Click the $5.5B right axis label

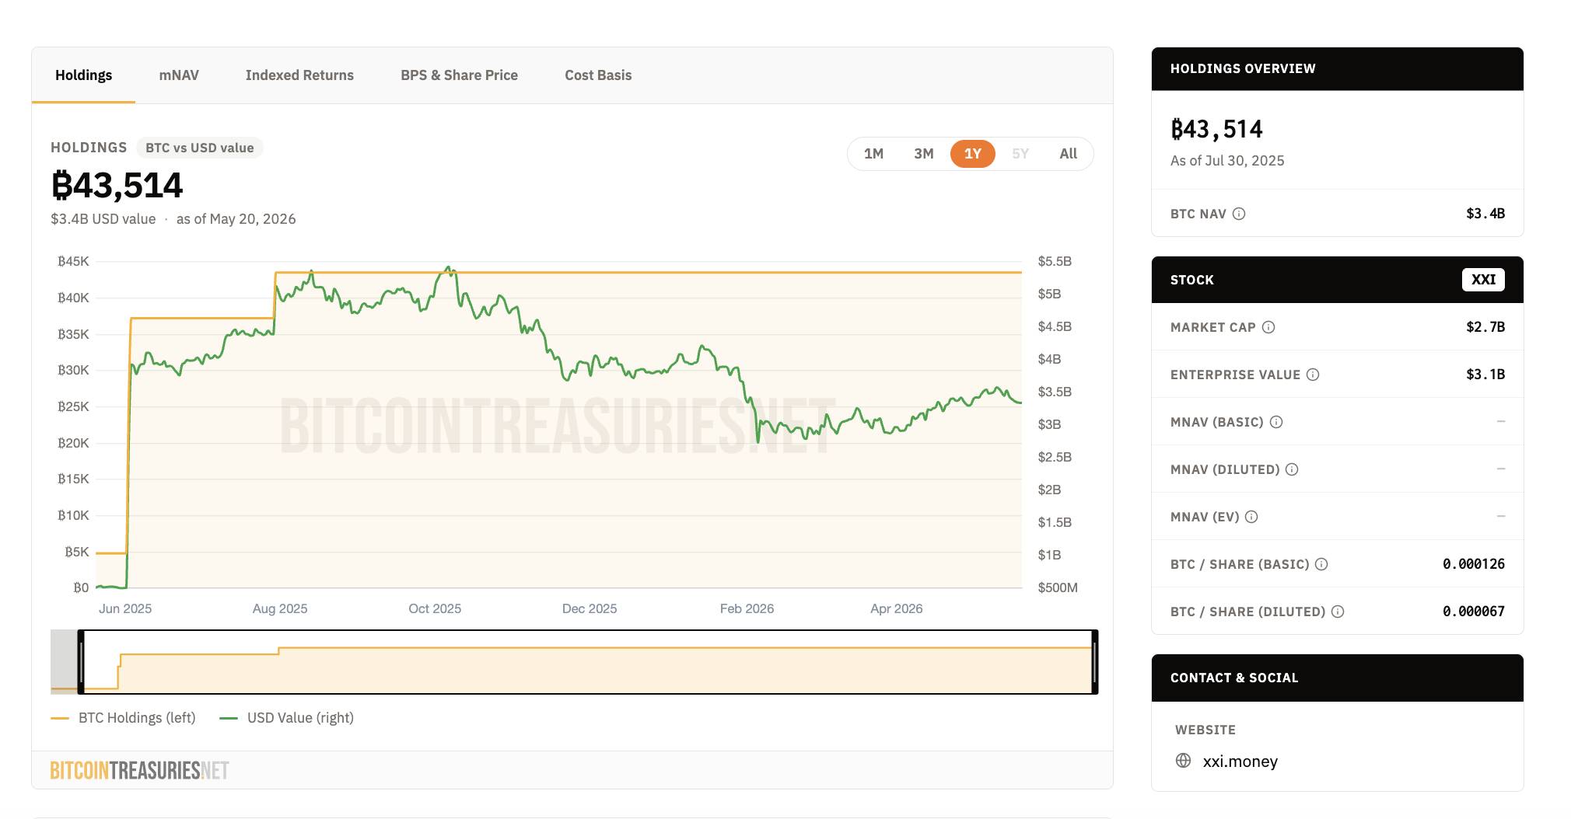(1055, 261)
